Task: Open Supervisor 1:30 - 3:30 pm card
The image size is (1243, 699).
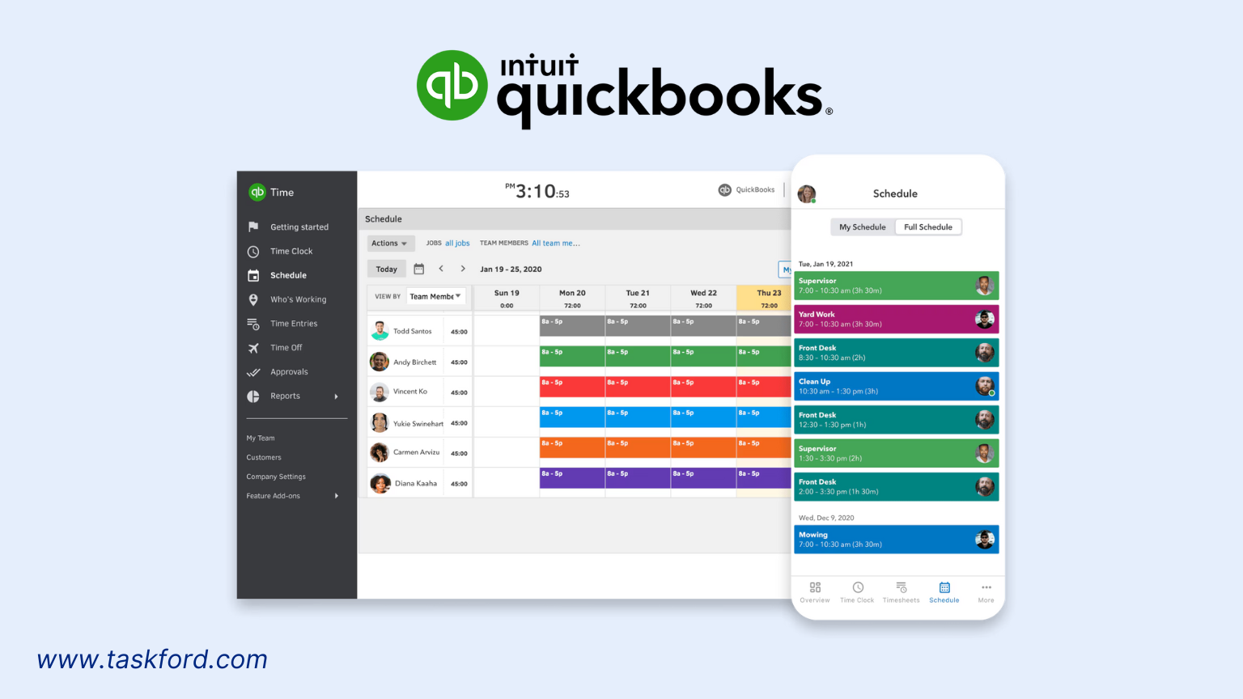Action: (x=897, y=453)
